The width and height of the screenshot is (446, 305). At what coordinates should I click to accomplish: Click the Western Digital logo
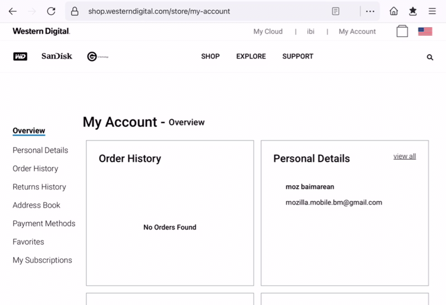(x=41, y=32)
